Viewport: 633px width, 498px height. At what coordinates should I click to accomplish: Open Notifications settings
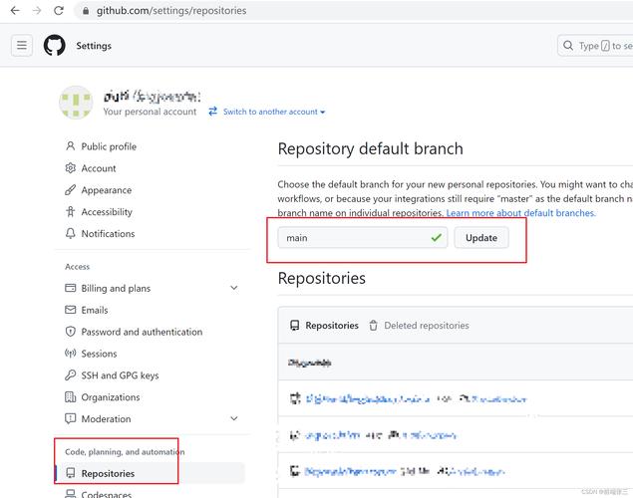[108, 234]
